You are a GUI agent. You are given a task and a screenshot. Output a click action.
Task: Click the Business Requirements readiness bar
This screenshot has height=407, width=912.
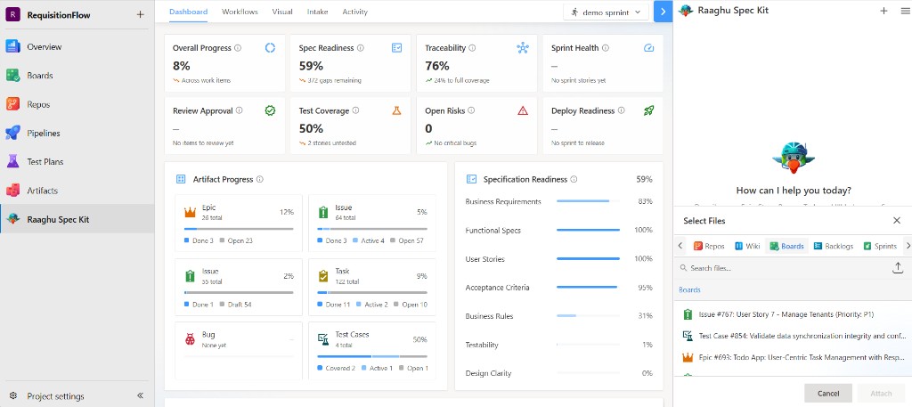coord(588,202)
